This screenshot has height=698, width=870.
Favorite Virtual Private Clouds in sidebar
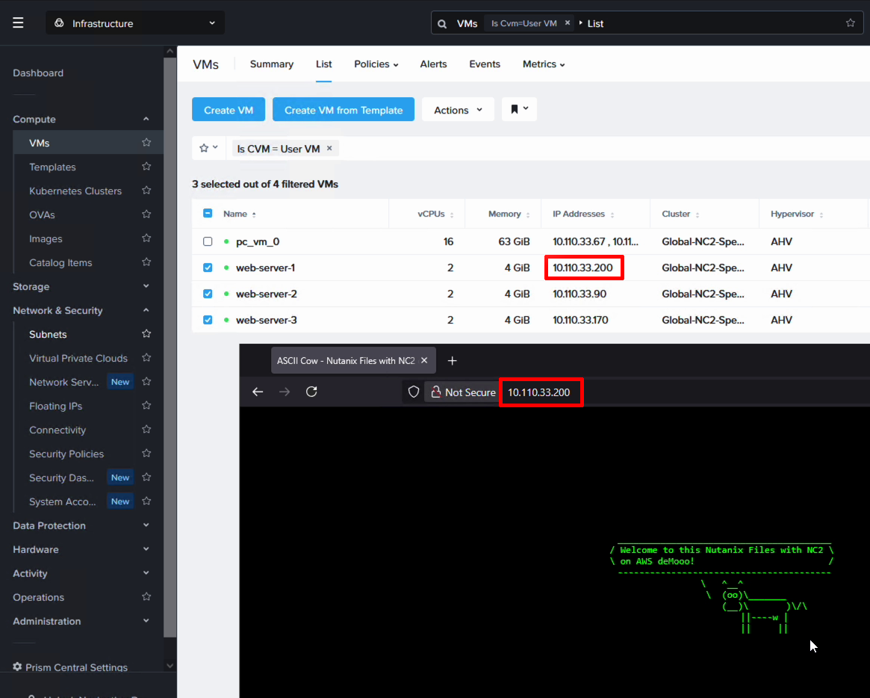(x=146, y=358)
